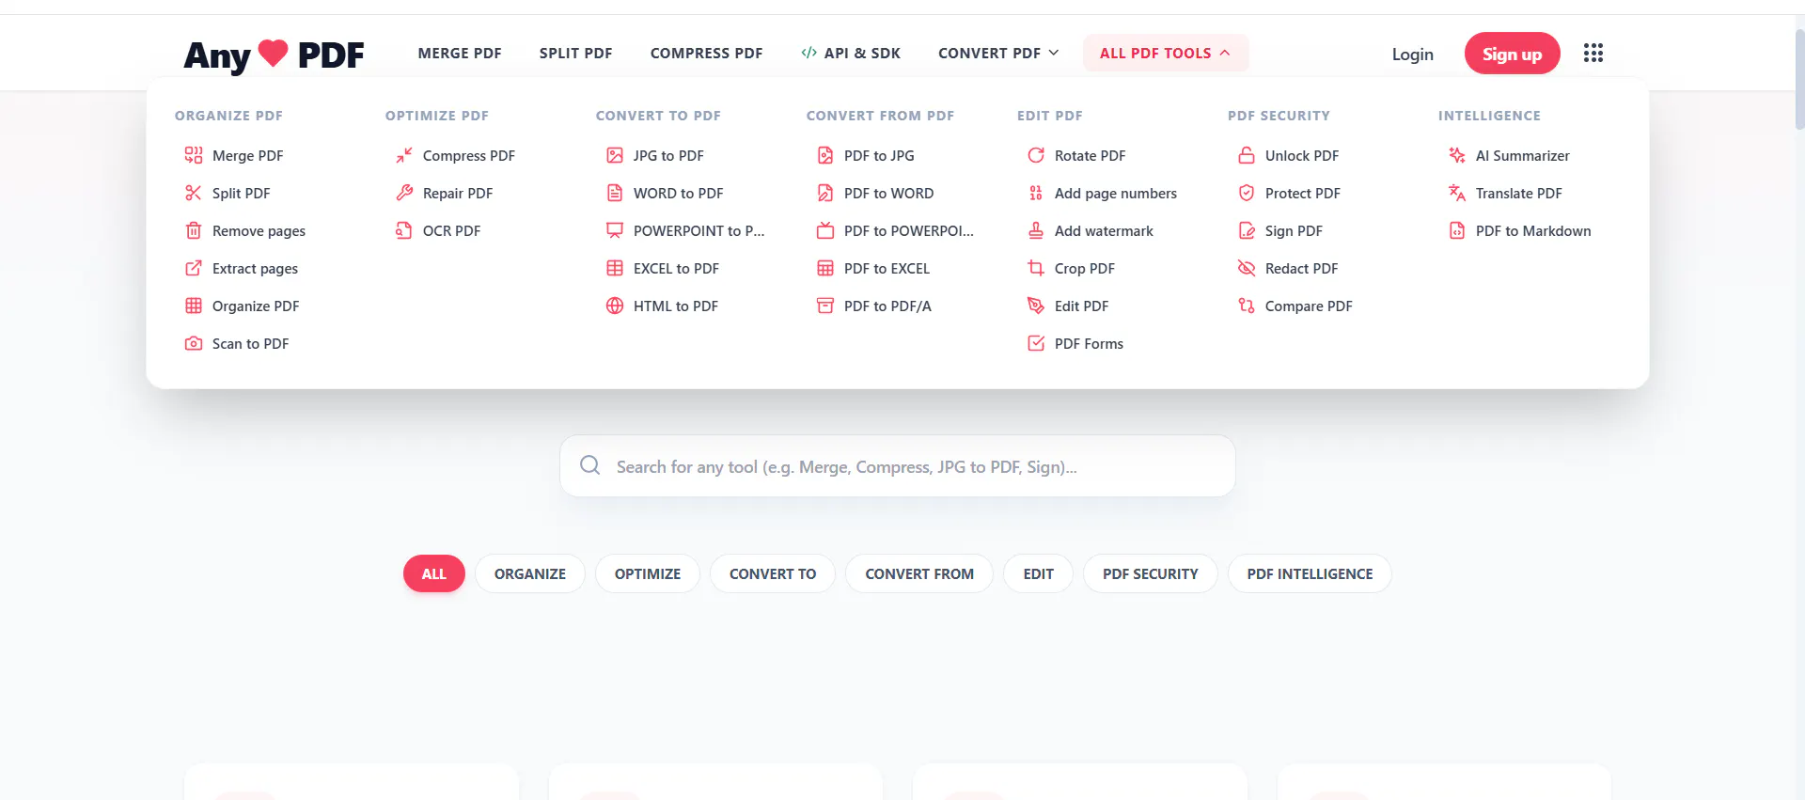Click the wrench icon for Repair PDF
1805x800 pixels.
click(404, 193)
